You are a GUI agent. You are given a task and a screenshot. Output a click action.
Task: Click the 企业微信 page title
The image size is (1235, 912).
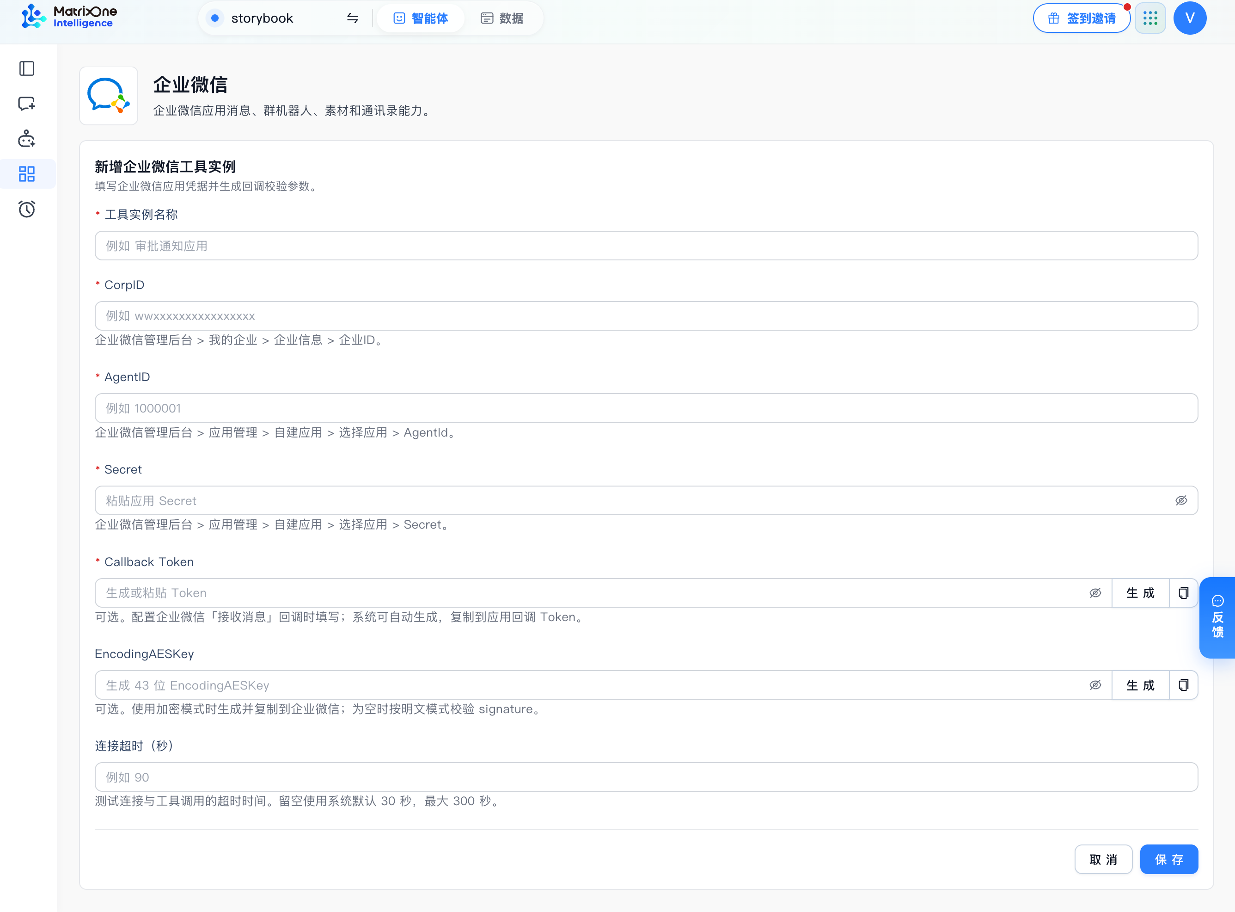[190, 85]
